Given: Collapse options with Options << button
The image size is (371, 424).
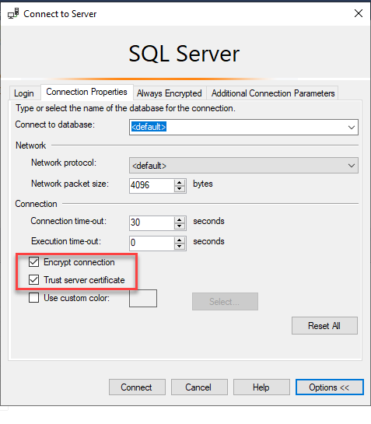Looking at the screenshot, I should coord(329,387).
